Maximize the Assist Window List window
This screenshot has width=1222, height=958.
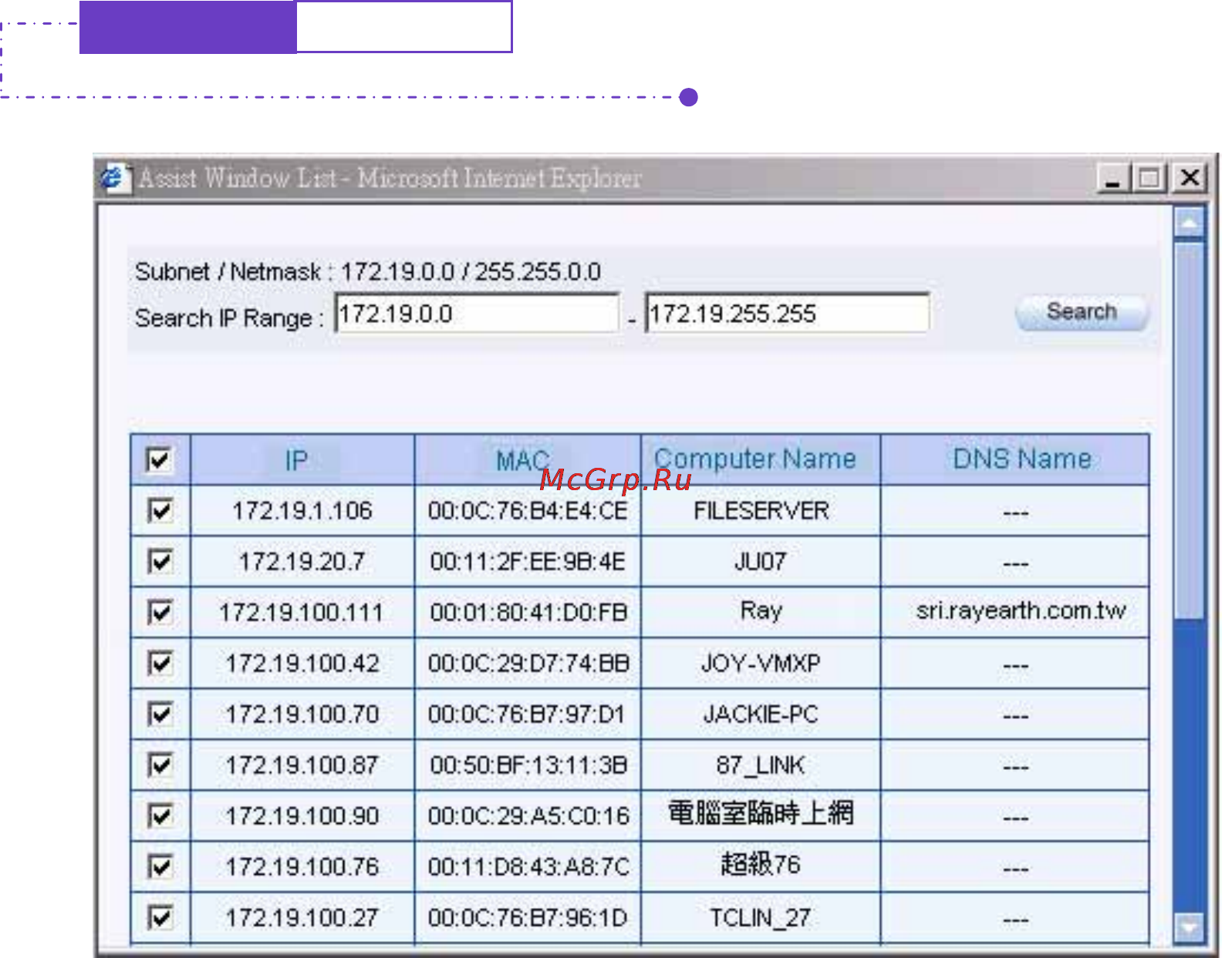(x=1149, y=178)
